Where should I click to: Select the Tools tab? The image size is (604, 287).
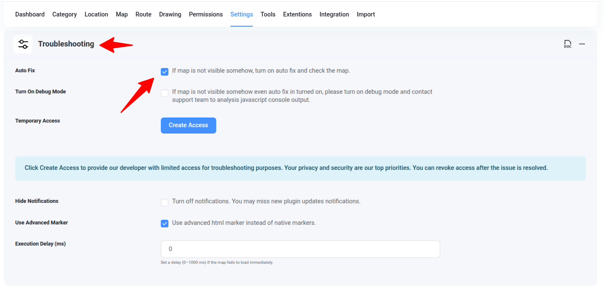tap(268, 14)
